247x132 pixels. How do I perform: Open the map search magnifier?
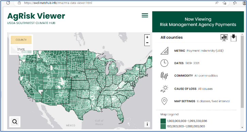click(x=15, y=122)
